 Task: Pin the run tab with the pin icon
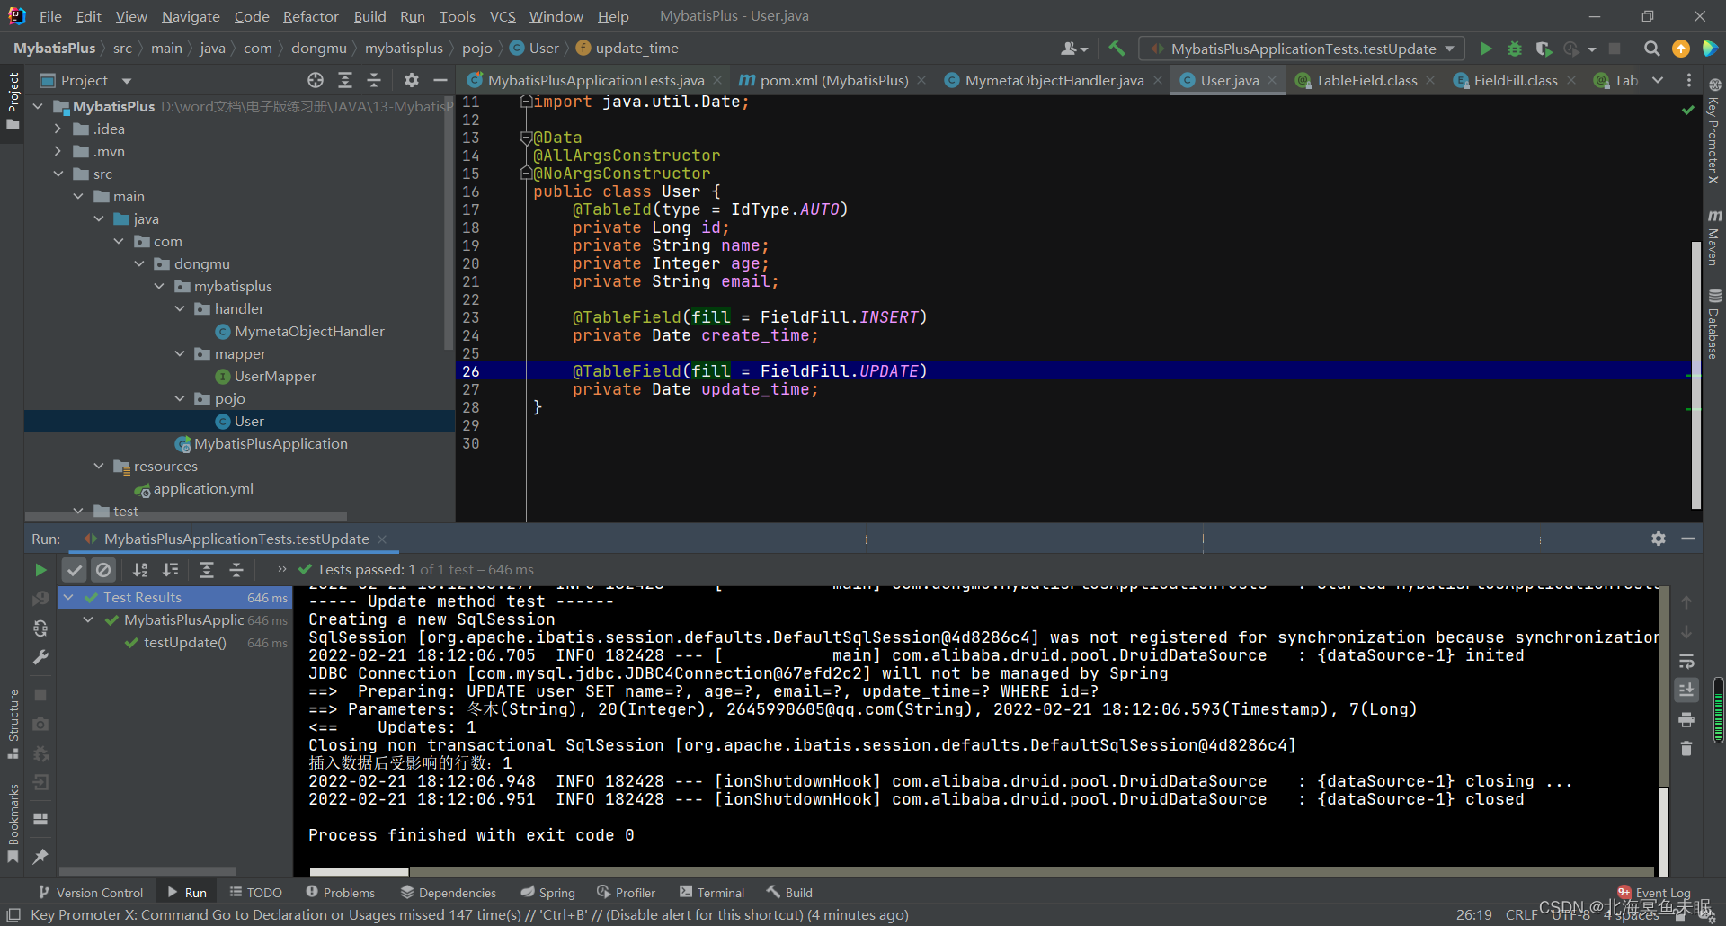coord(40,857)
